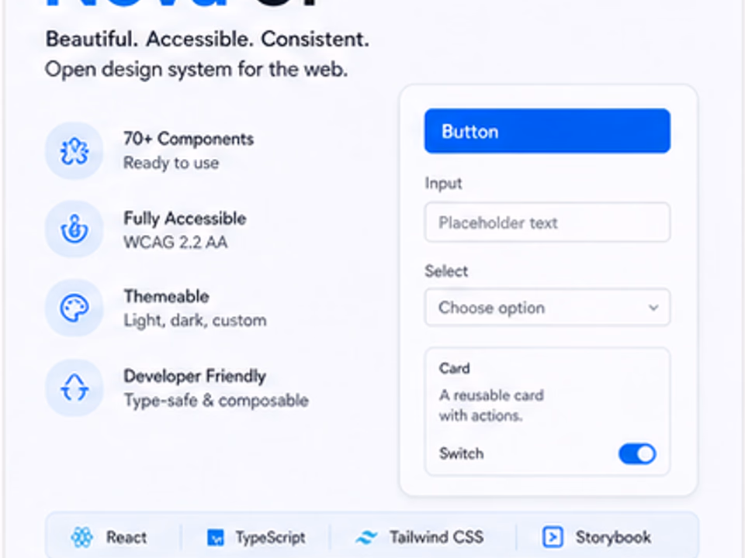Screen dimensions: 745x558
Task: Click the React atom logo
Action: (x=81, y=537)
